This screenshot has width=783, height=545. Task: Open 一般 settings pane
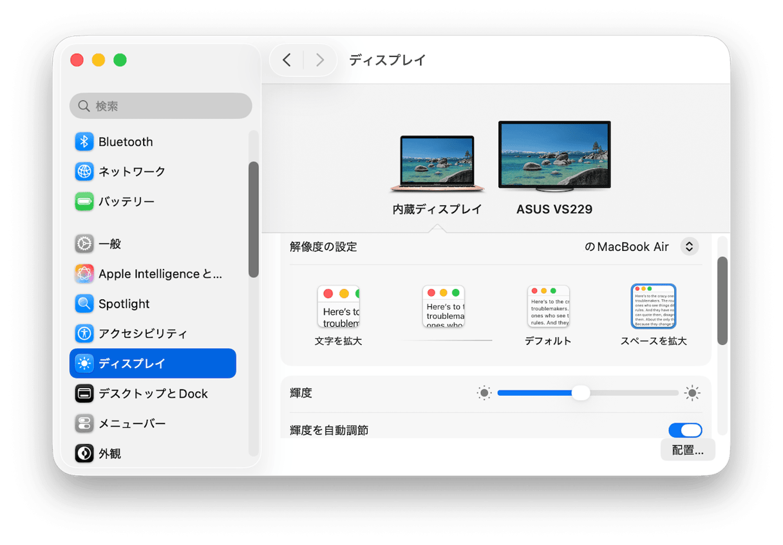point(153,244)
